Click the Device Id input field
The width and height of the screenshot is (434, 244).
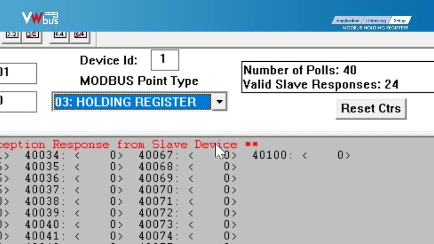[164, 60]
